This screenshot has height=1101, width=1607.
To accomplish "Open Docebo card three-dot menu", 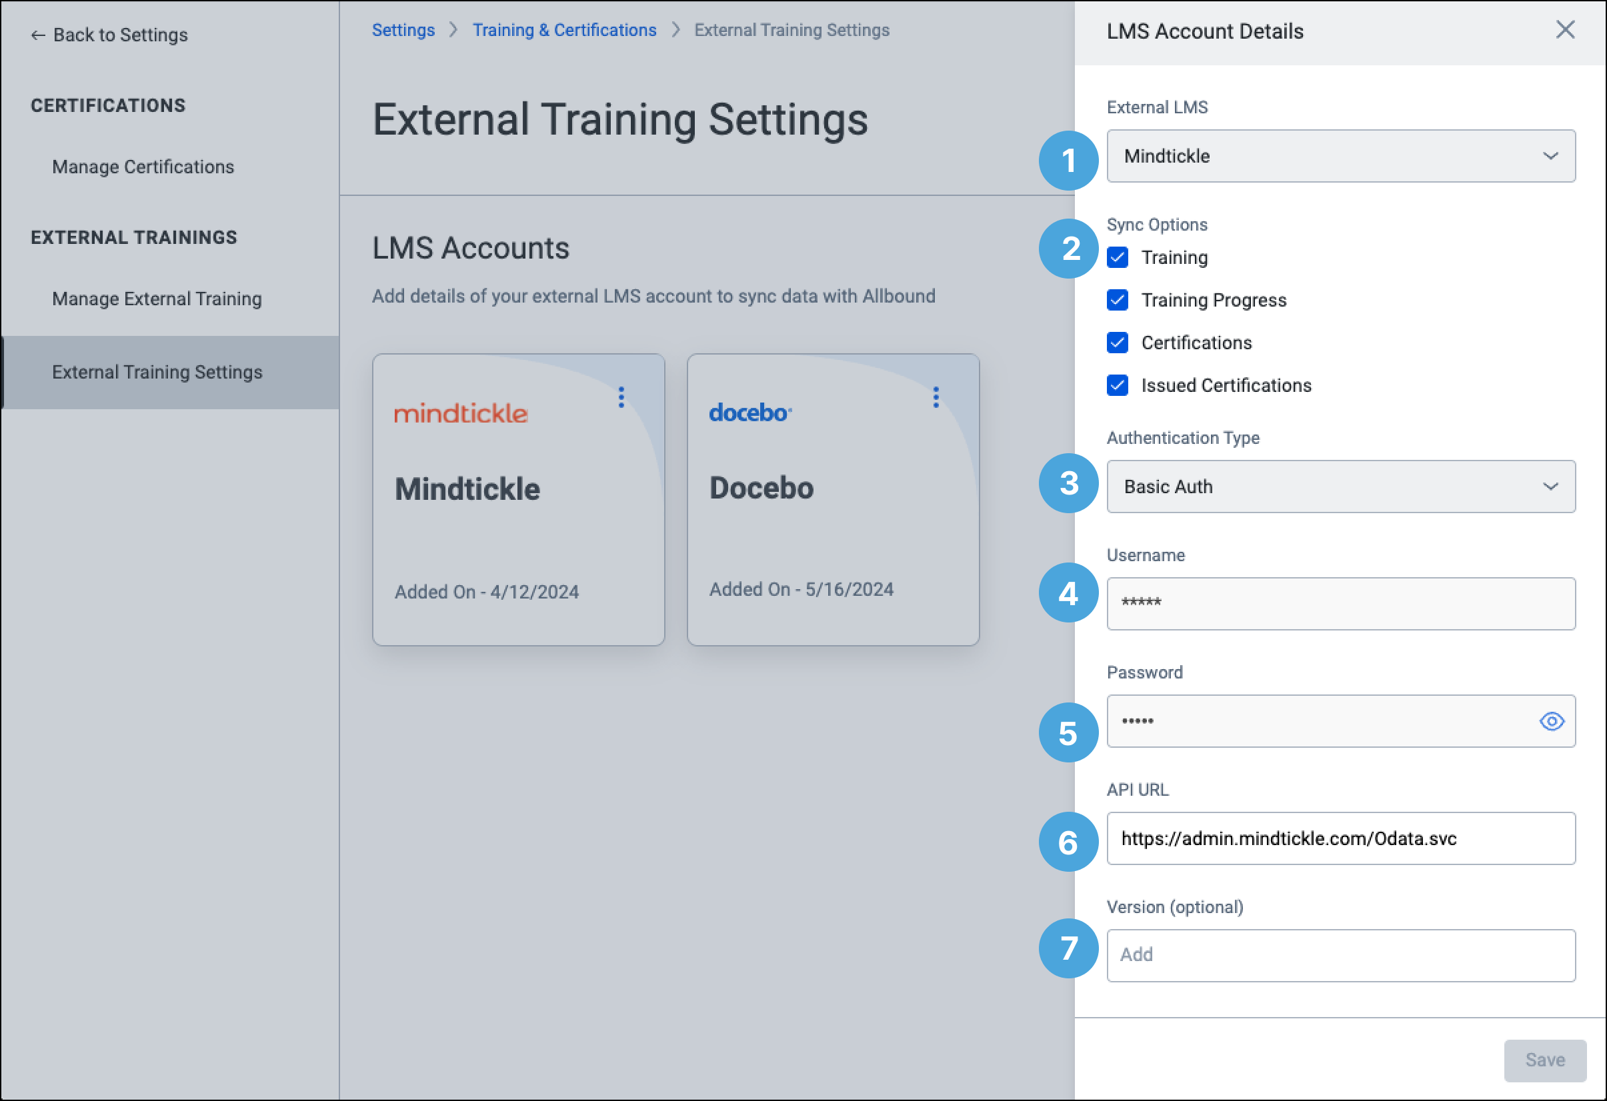I will coord(936,397).
